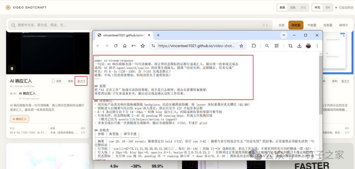
Task: Click the page search input field
Action: tap(140, 25)
